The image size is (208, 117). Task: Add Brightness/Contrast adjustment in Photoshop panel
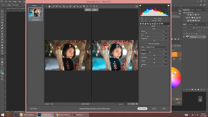pyautogui.click(x=188, y=15)
